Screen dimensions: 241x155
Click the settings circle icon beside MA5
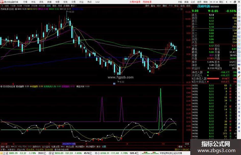coord(16,9)
